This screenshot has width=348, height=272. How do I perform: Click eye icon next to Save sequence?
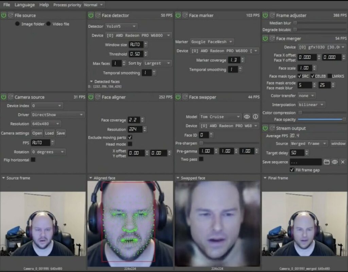coord(335,162)
